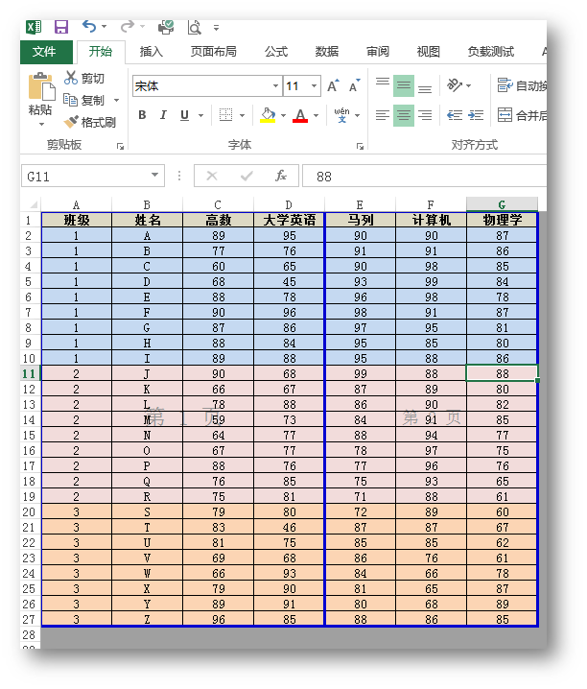Switch to the 插入 Insert tab
The height and width of the screenshot is (689, 587).
152,52
